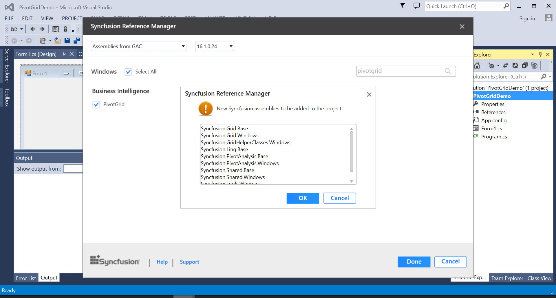Click the Open File folder icon
Image resolution: width=556 pixels, height=298 pixels.
coord(58,41)
